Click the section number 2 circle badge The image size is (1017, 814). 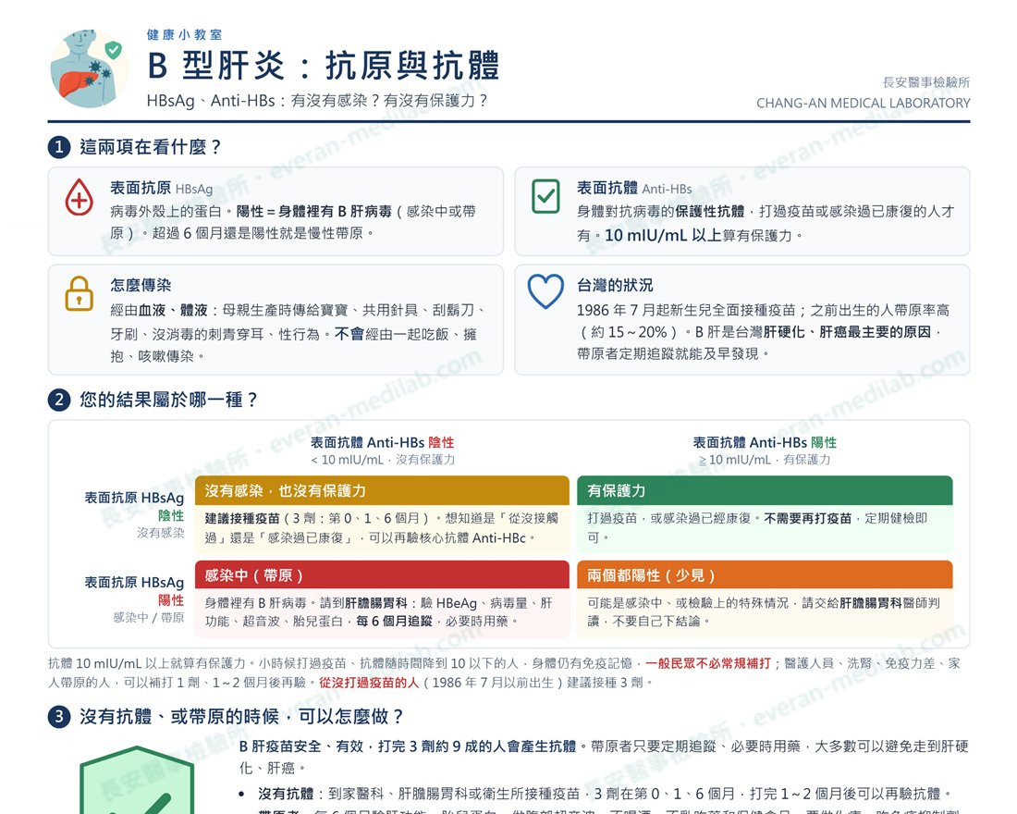(59, 400)
